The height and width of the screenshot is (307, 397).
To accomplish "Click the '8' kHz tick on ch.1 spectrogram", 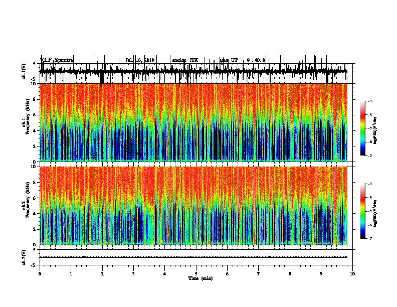I will pos(35,99).
